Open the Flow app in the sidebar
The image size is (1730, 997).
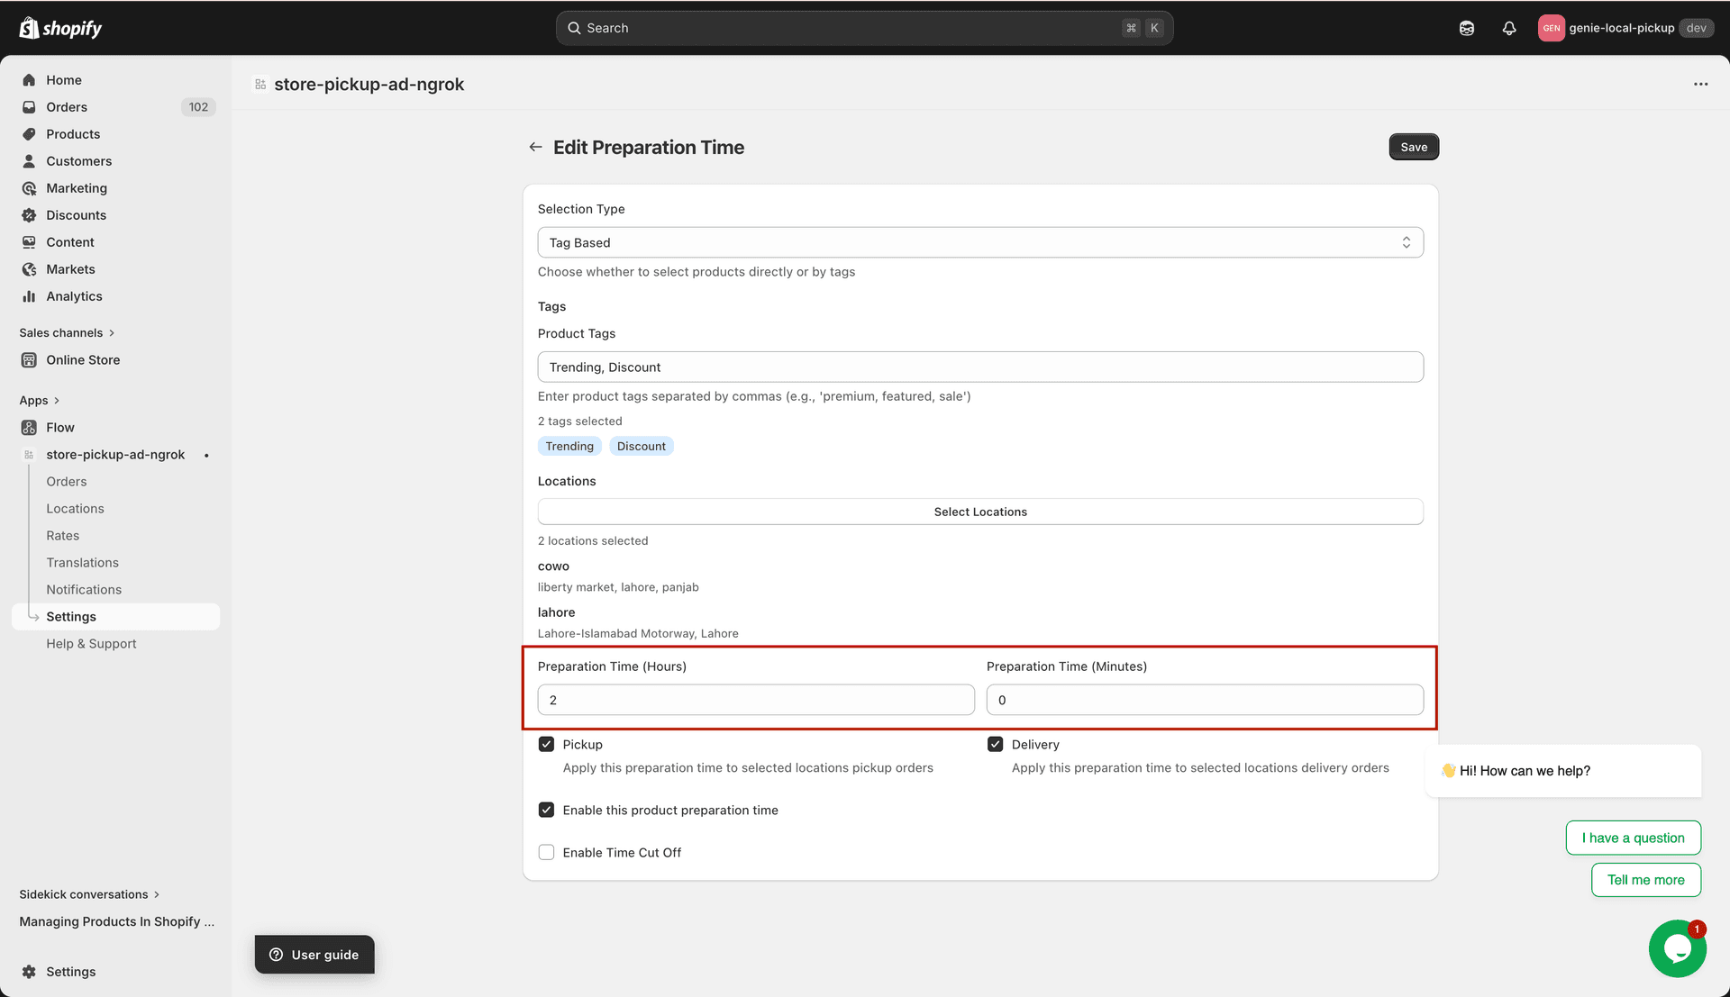tap(60, 428)
